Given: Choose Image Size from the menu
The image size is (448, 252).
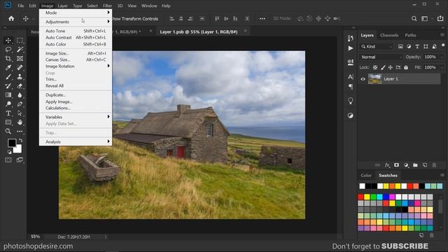Looking at the screenshot, I should (x=76, y=53).
